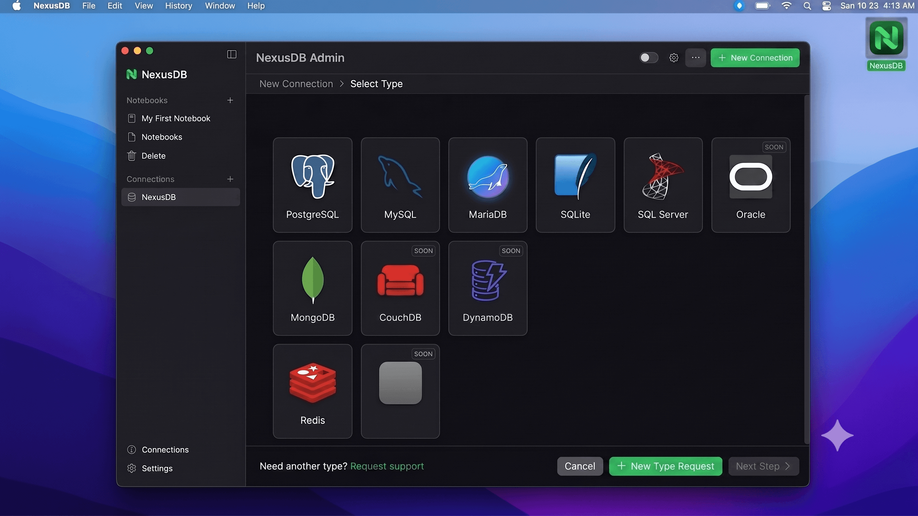This screenshot has width=918, height=516.
Task: Select the SQLite feather card
Action: 575,185
